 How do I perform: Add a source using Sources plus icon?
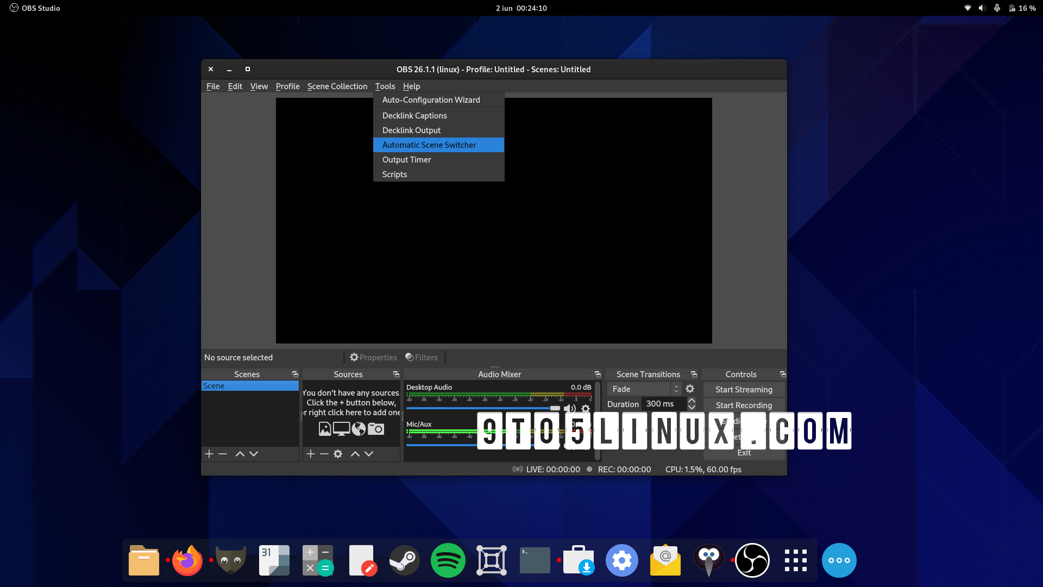coord(311,454)
